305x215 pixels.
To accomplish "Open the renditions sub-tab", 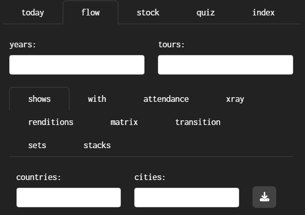I will tap(51, 122).
